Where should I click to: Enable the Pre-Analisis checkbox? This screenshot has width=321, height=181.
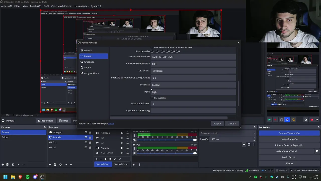(x=152, y=98)
